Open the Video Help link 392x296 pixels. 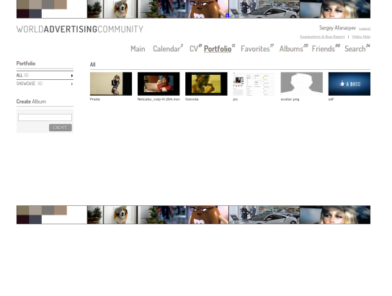pyautogui.click(x=361, y=37)
